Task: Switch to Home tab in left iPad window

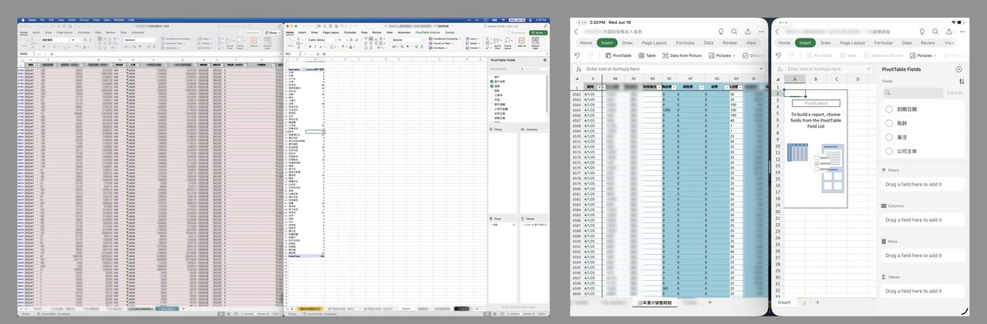Action: [x=586, y=43]
